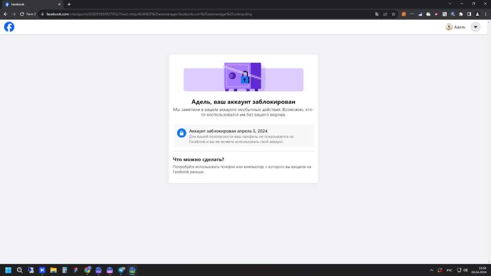
Task: Open a new browser tab
Action: [x=69, y=4]
